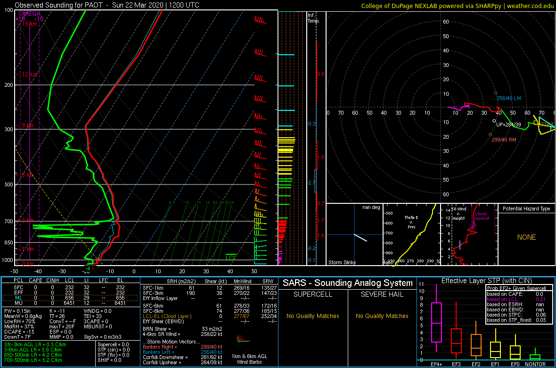The image size is (556, 368).
Task: Click the 'Observed Sounding for PAOT' title
Action: coord(107,5)
